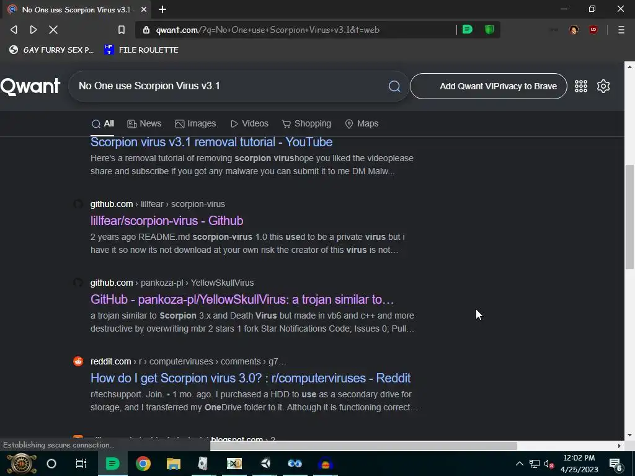Switch to the Maps tab

click(x=362, y=123)
